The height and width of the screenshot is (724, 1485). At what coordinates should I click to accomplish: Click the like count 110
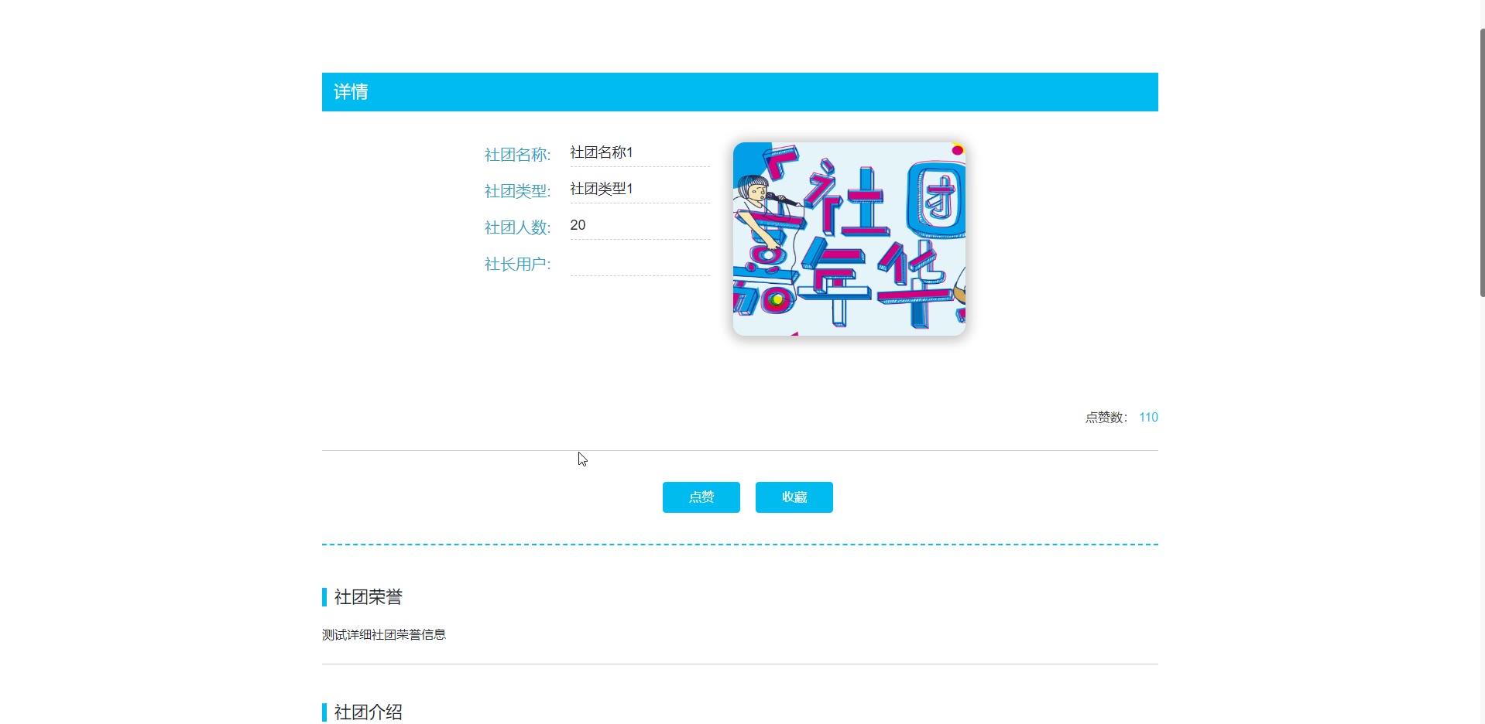(1148, 418)
